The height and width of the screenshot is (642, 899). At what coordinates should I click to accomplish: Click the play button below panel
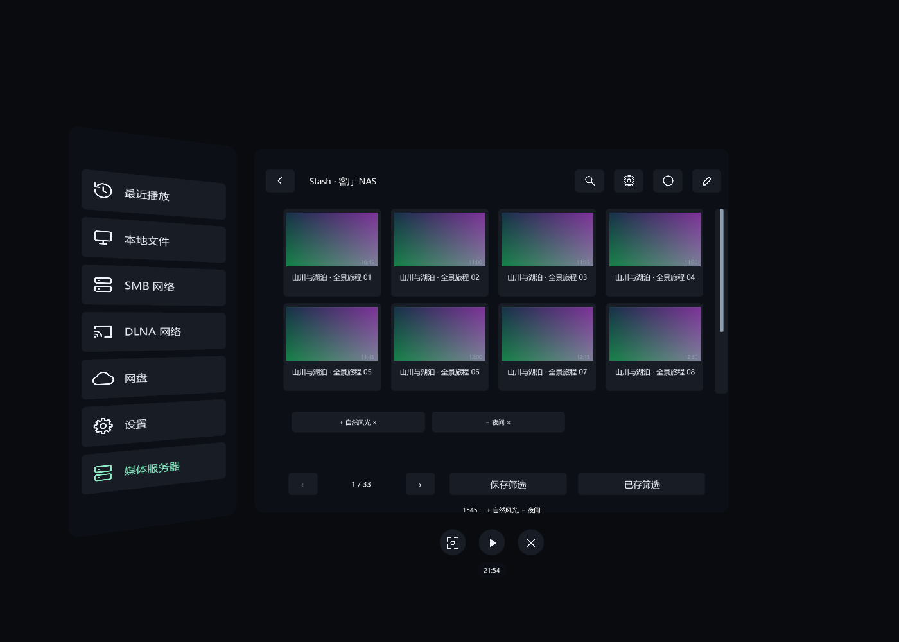pyautogui.click(x=492, y=542)
